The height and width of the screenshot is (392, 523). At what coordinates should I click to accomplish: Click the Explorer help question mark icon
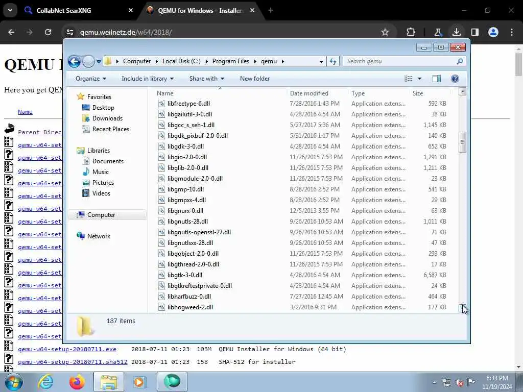(x=455, y=79)
